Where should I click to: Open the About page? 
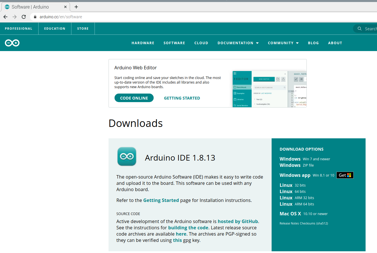click(335, 43)
